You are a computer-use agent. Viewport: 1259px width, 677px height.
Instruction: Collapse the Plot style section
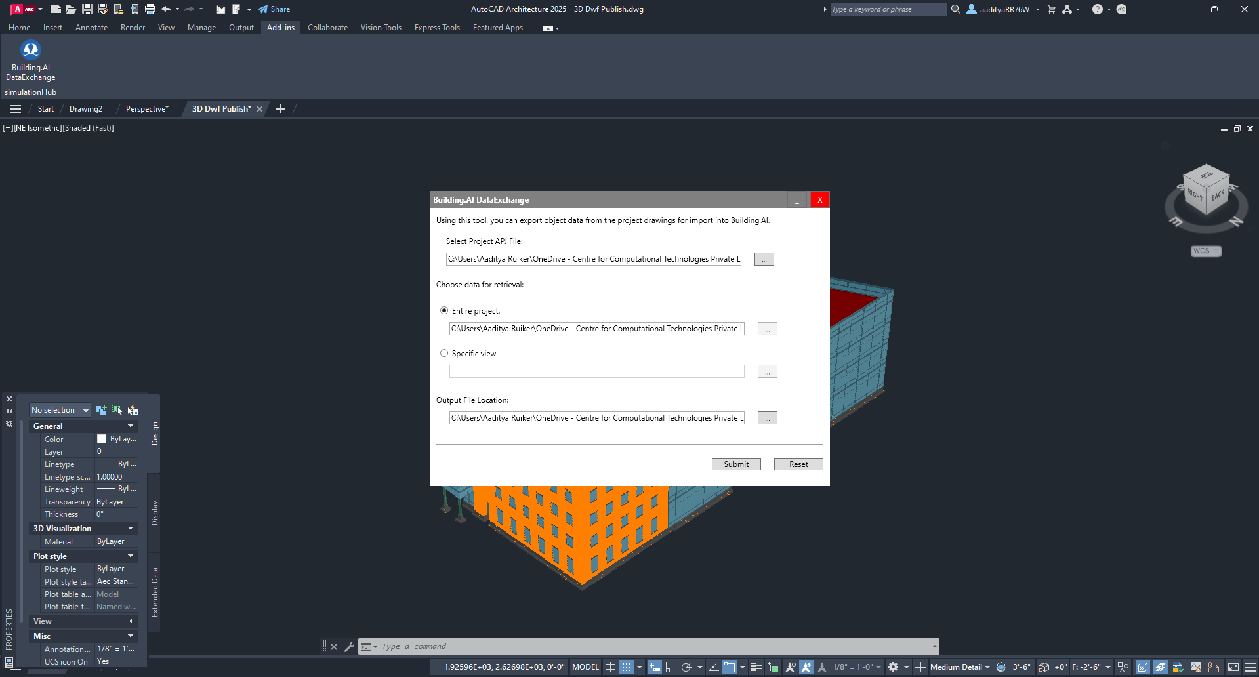tap(131, 556)
